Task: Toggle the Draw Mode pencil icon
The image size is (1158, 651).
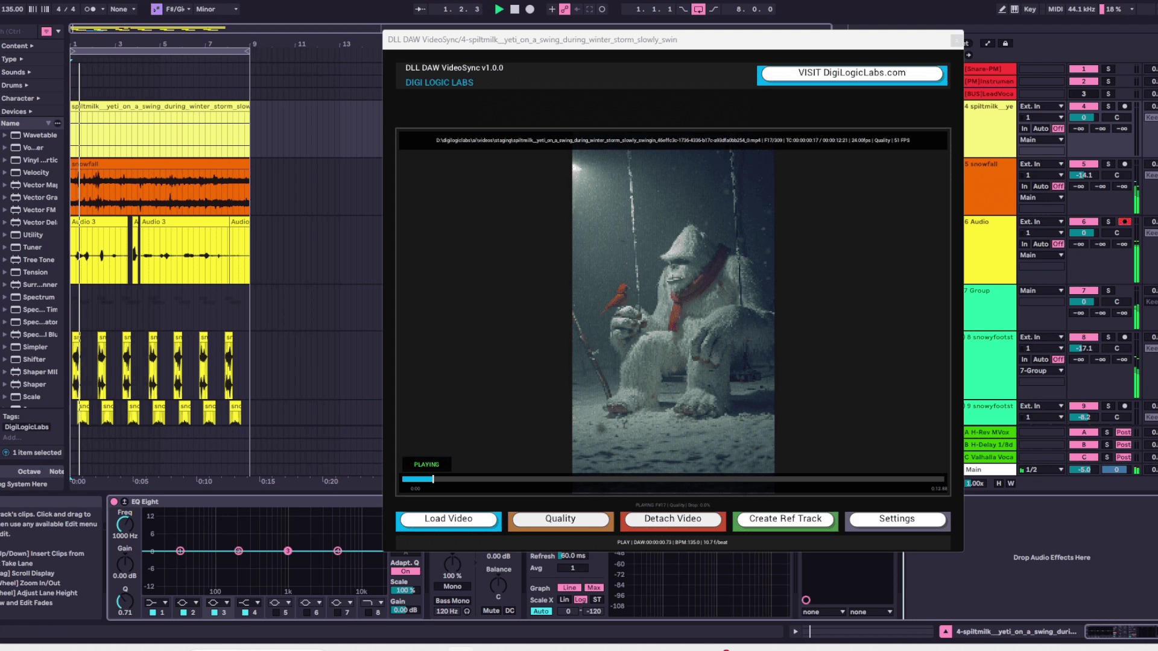Action: tap(1002, 9)
